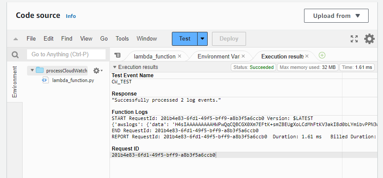383x178 pixels.
Task: Enter fullscreen mode with the expand icon
Action: (x=354, y=39)
